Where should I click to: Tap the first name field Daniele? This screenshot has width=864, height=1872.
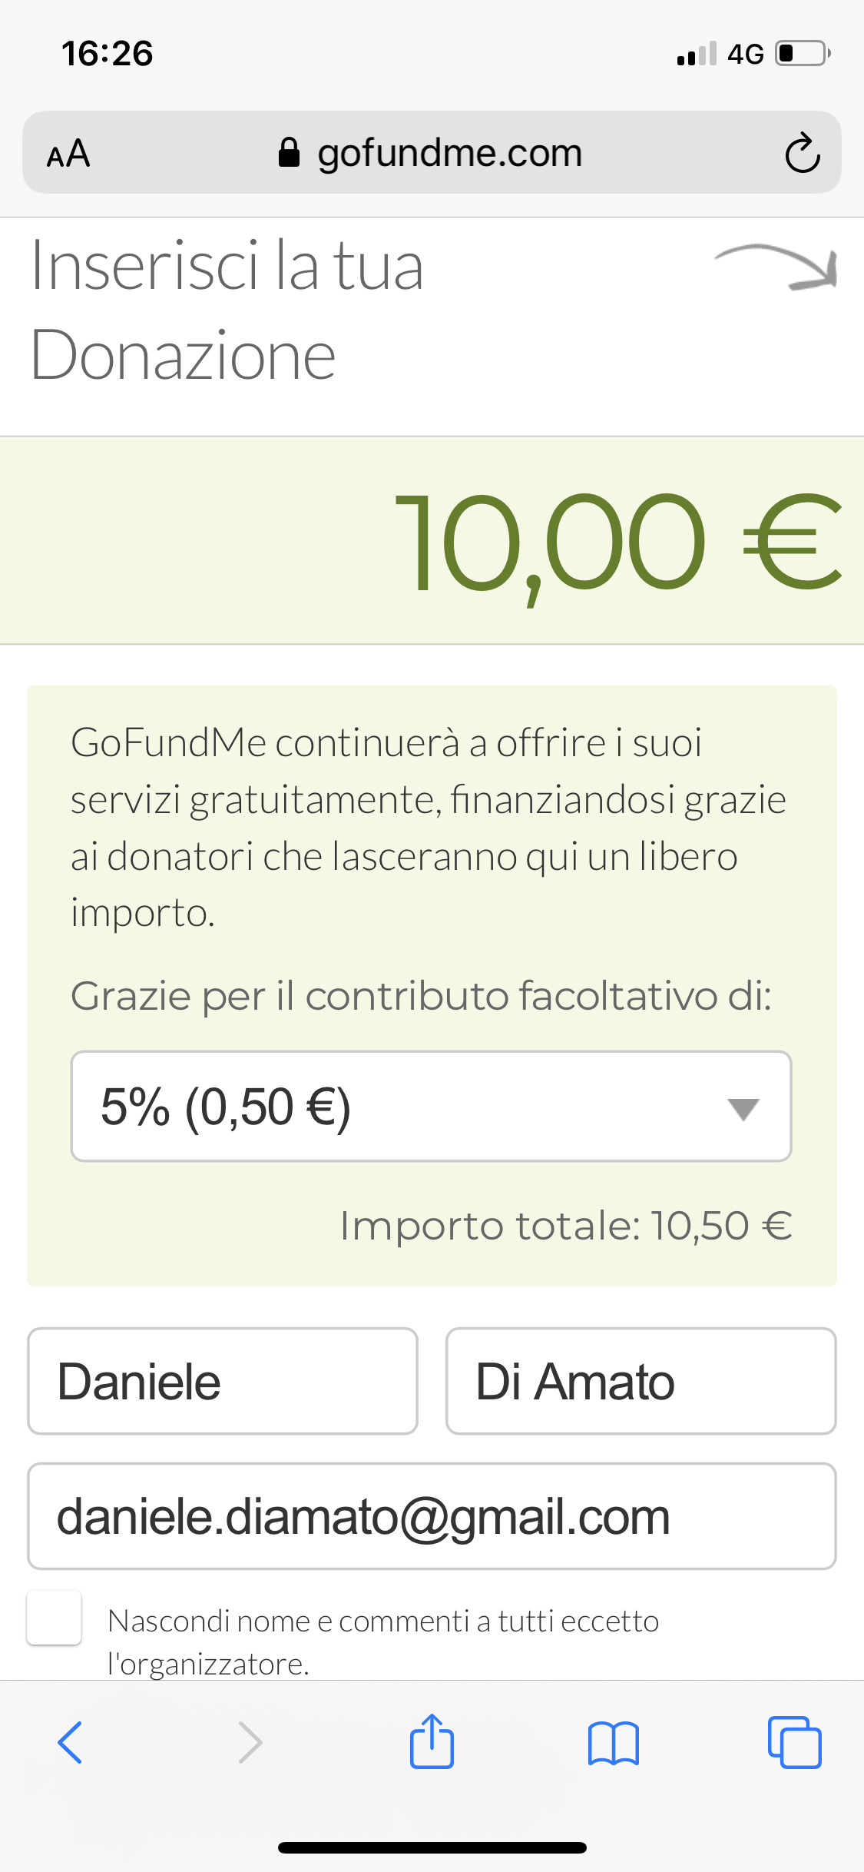(x=223, y=1381)
